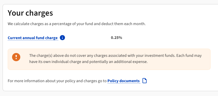Click the 'For more information about your policy' text

pos(57,81)
